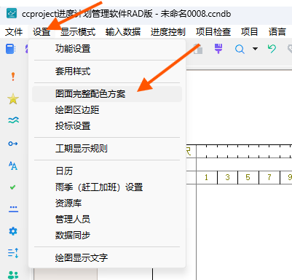The height and width of the screenshot is (280, 292).
Task: Click timeline cell labeled 5
Action: [x=248, y=177]
